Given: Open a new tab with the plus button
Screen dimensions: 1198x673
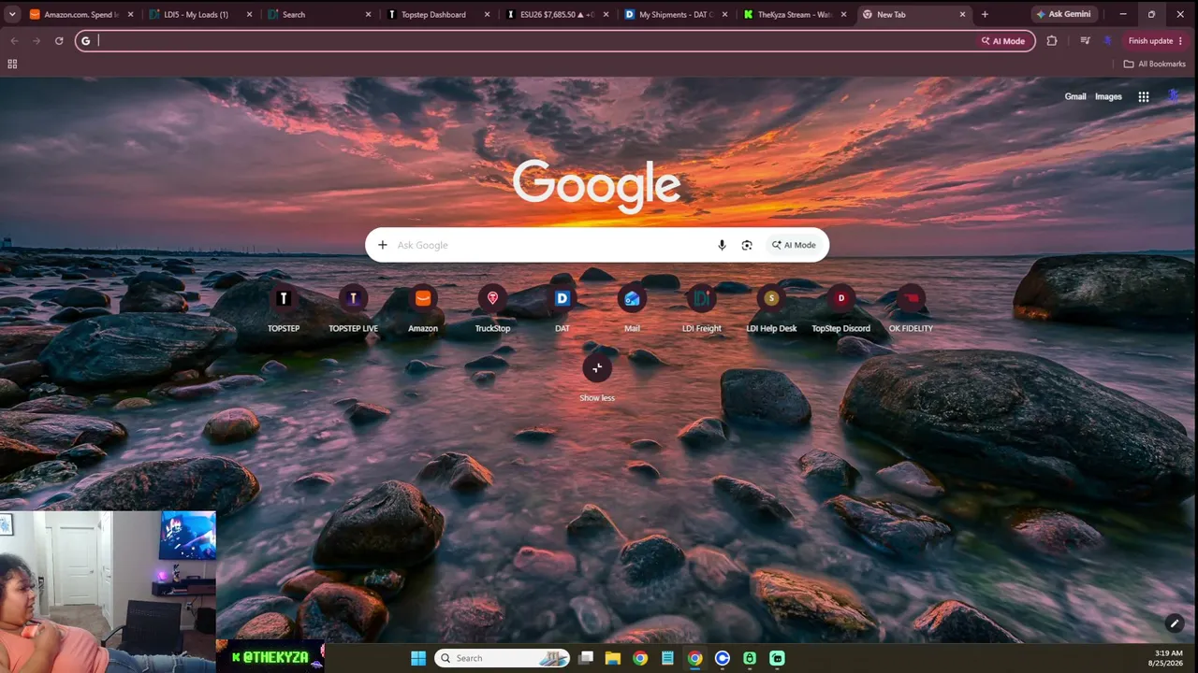Looking at the screenshot, I should pos(985,14).
